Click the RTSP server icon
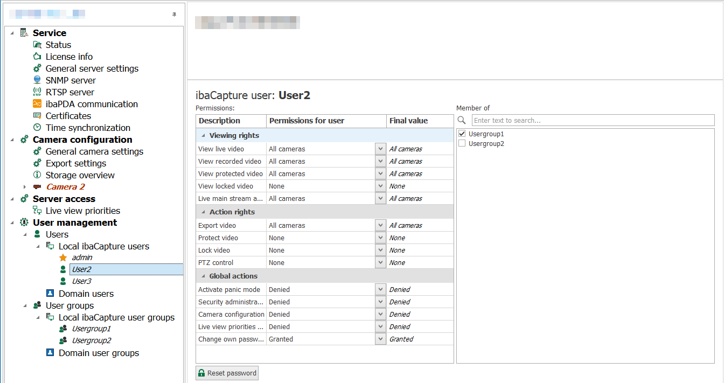The image size is (724, 383). click(x=37, y=92)
